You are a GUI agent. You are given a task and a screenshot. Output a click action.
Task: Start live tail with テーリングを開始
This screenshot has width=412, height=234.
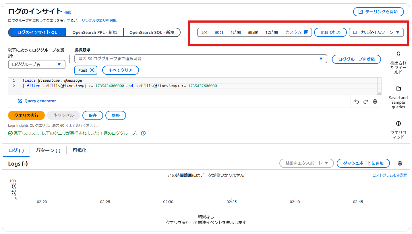coord(378,12)
